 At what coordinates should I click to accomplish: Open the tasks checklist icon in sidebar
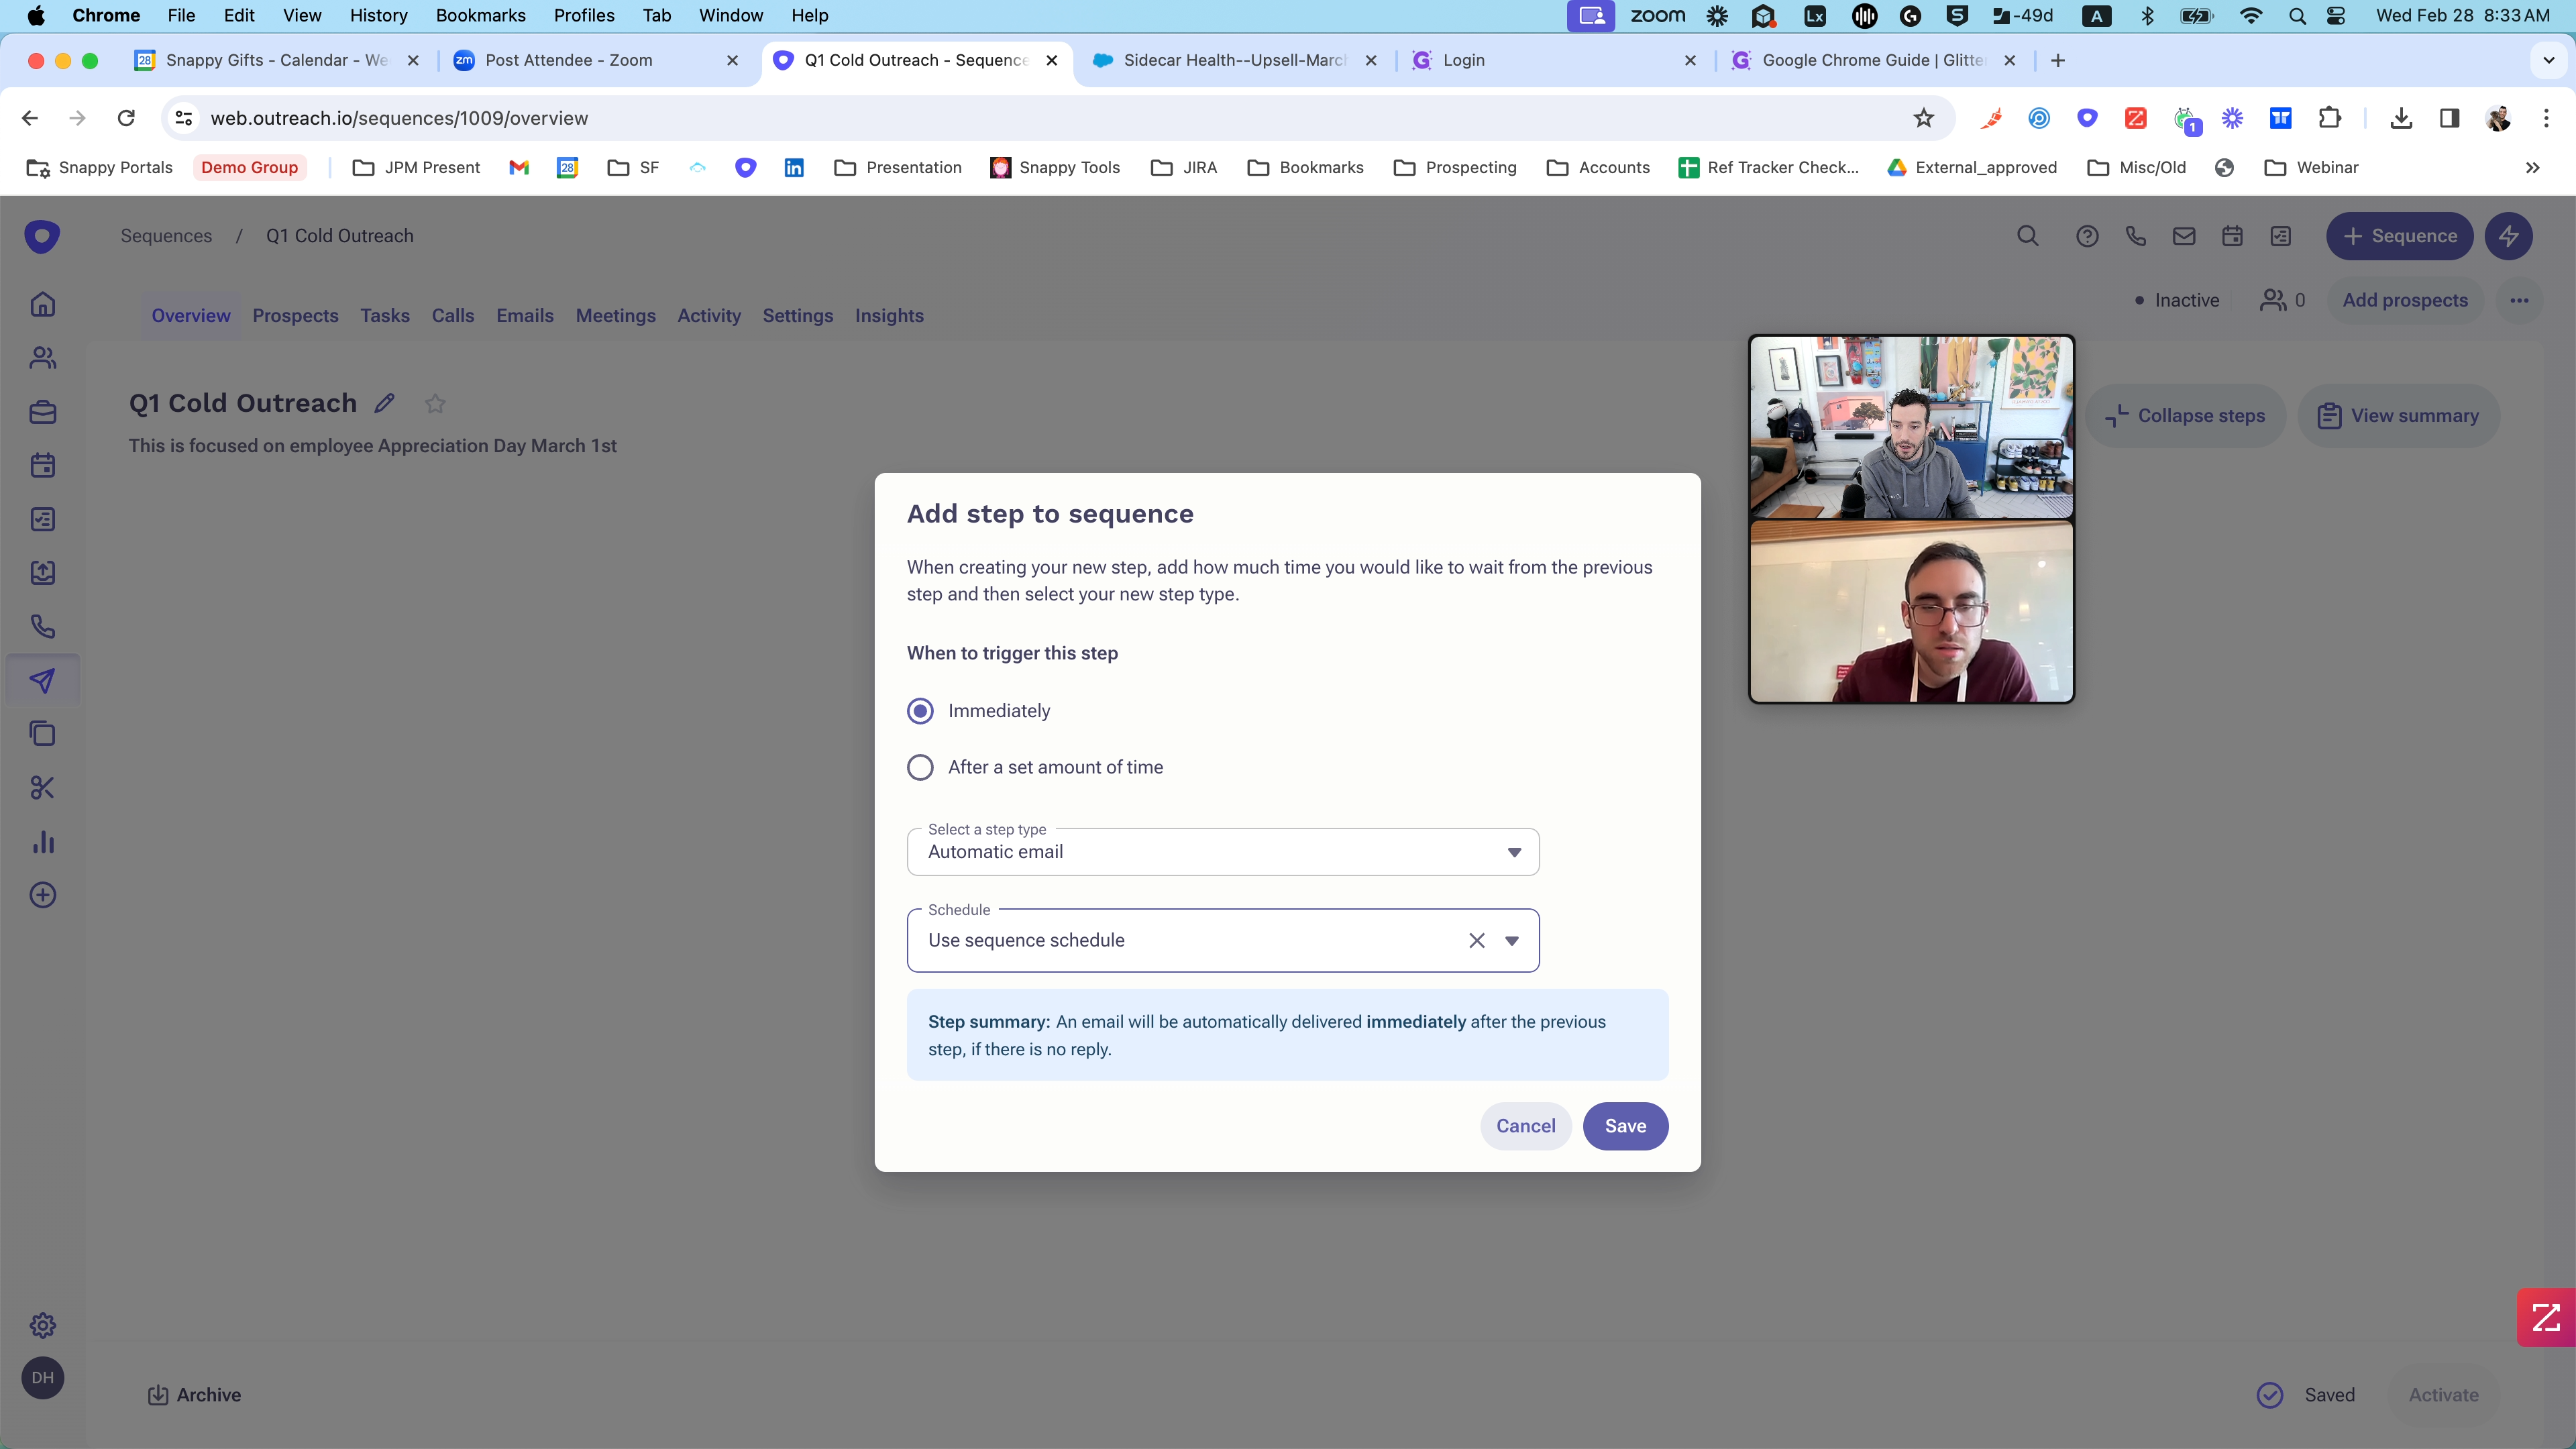coord(42,519)
